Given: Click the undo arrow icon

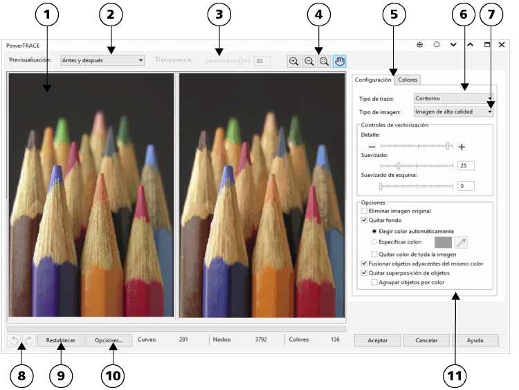Looking at the screenshot, I should coord(15,340).
